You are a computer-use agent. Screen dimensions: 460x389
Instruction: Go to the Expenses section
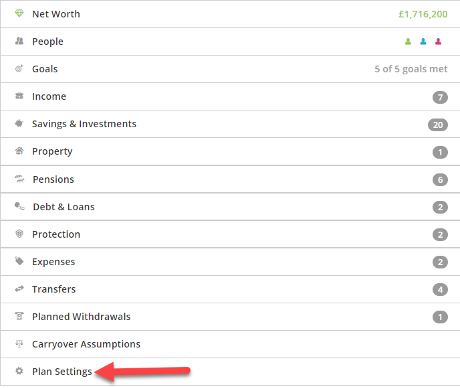point(230,262)
